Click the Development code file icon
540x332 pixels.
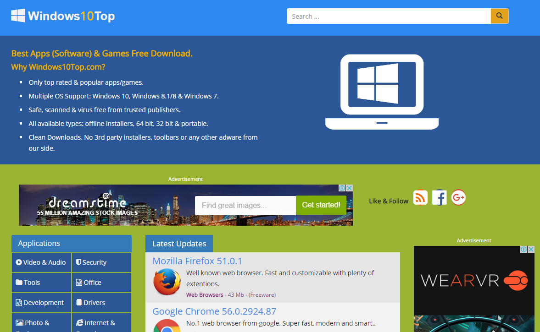click(19, 303)
